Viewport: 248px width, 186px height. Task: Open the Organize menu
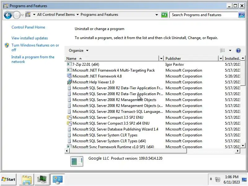coord(78,51)
